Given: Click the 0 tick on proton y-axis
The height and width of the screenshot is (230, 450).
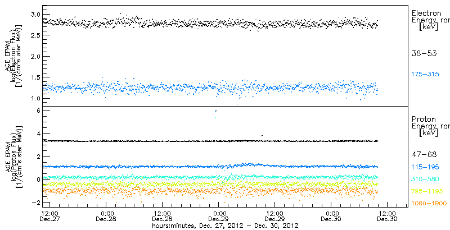Looking at the screenshot, I should tap(37, 180).
